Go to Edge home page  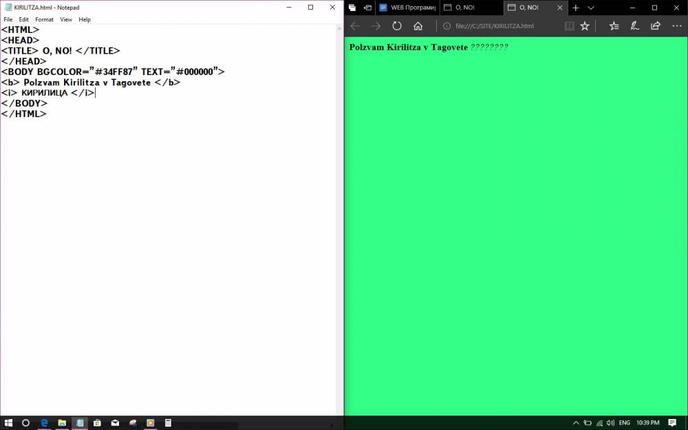[418, 26]
